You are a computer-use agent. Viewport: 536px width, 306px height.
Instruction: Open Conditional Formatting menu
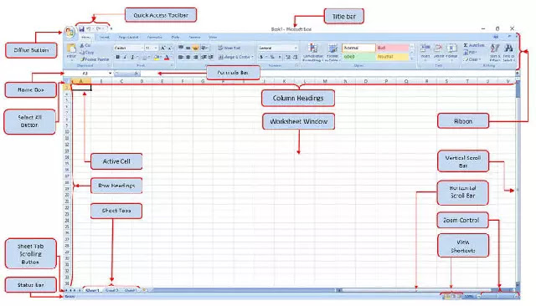point(312,52)
